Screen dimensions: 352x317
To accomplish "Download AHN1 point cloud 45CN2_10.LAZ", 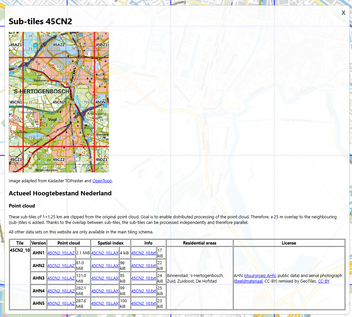I will coord(61,253).
